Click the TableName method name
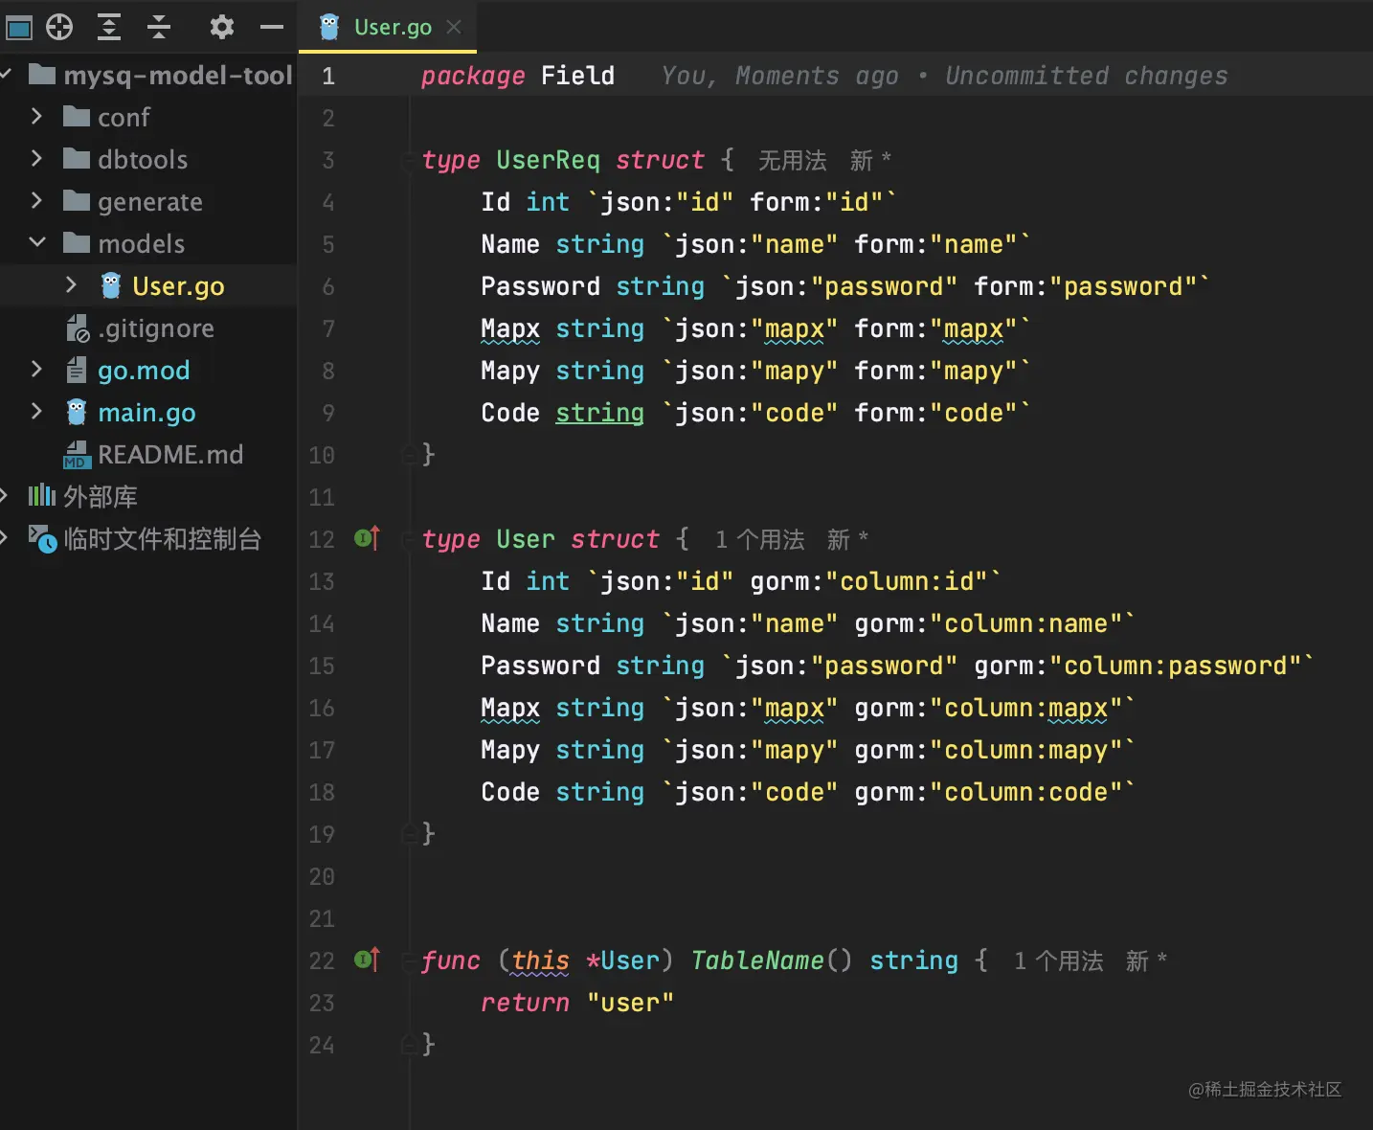This screenshot has width=1373, height=1130. pyautogui.click(x=757, y=960)
